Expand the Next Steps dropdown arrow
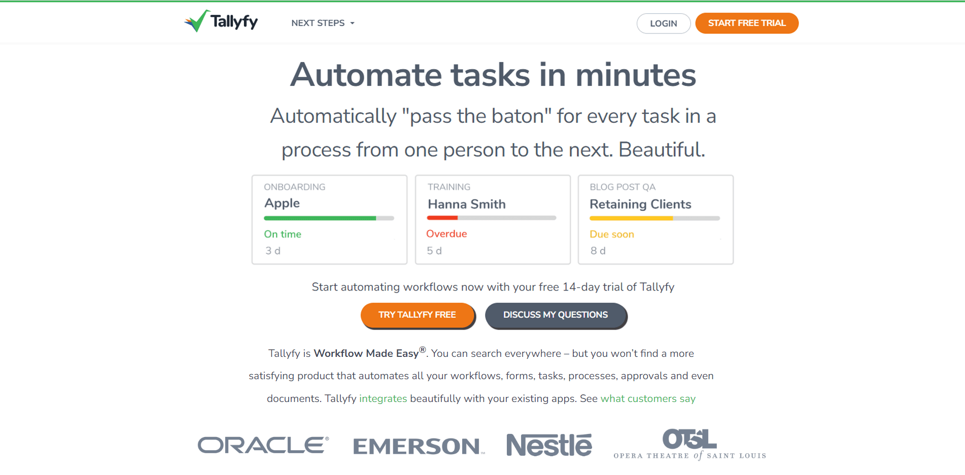The height and width of the screenshot is (475, 965). point(353,23)
